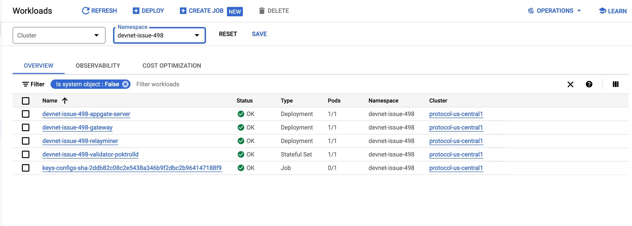This screenshot has height=226, width=632.
Task: Remove the 'Is system object' filter chip
Action: coord(125,84)
